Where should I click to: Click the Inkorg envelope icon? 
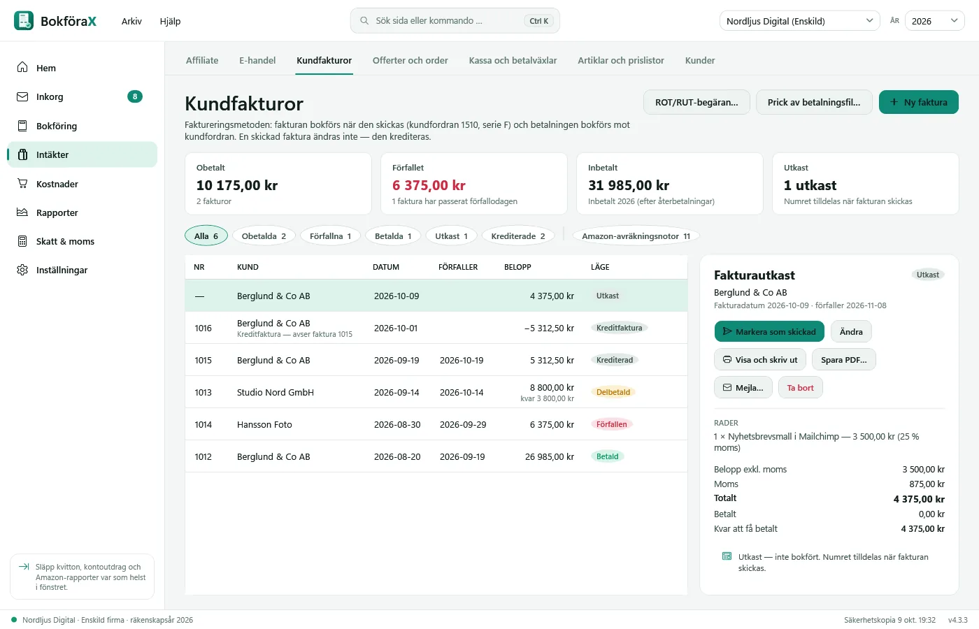[22, 96]
